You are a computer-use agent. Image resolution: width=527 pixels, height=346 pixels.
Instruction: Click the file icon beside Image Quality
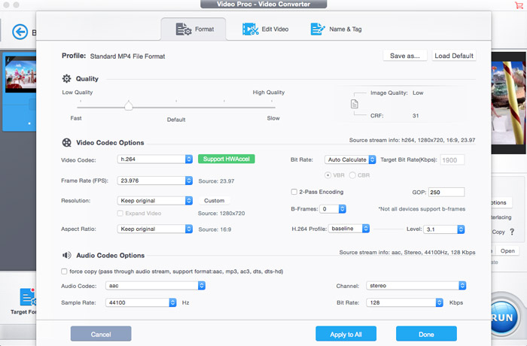(x=355, y=104)
